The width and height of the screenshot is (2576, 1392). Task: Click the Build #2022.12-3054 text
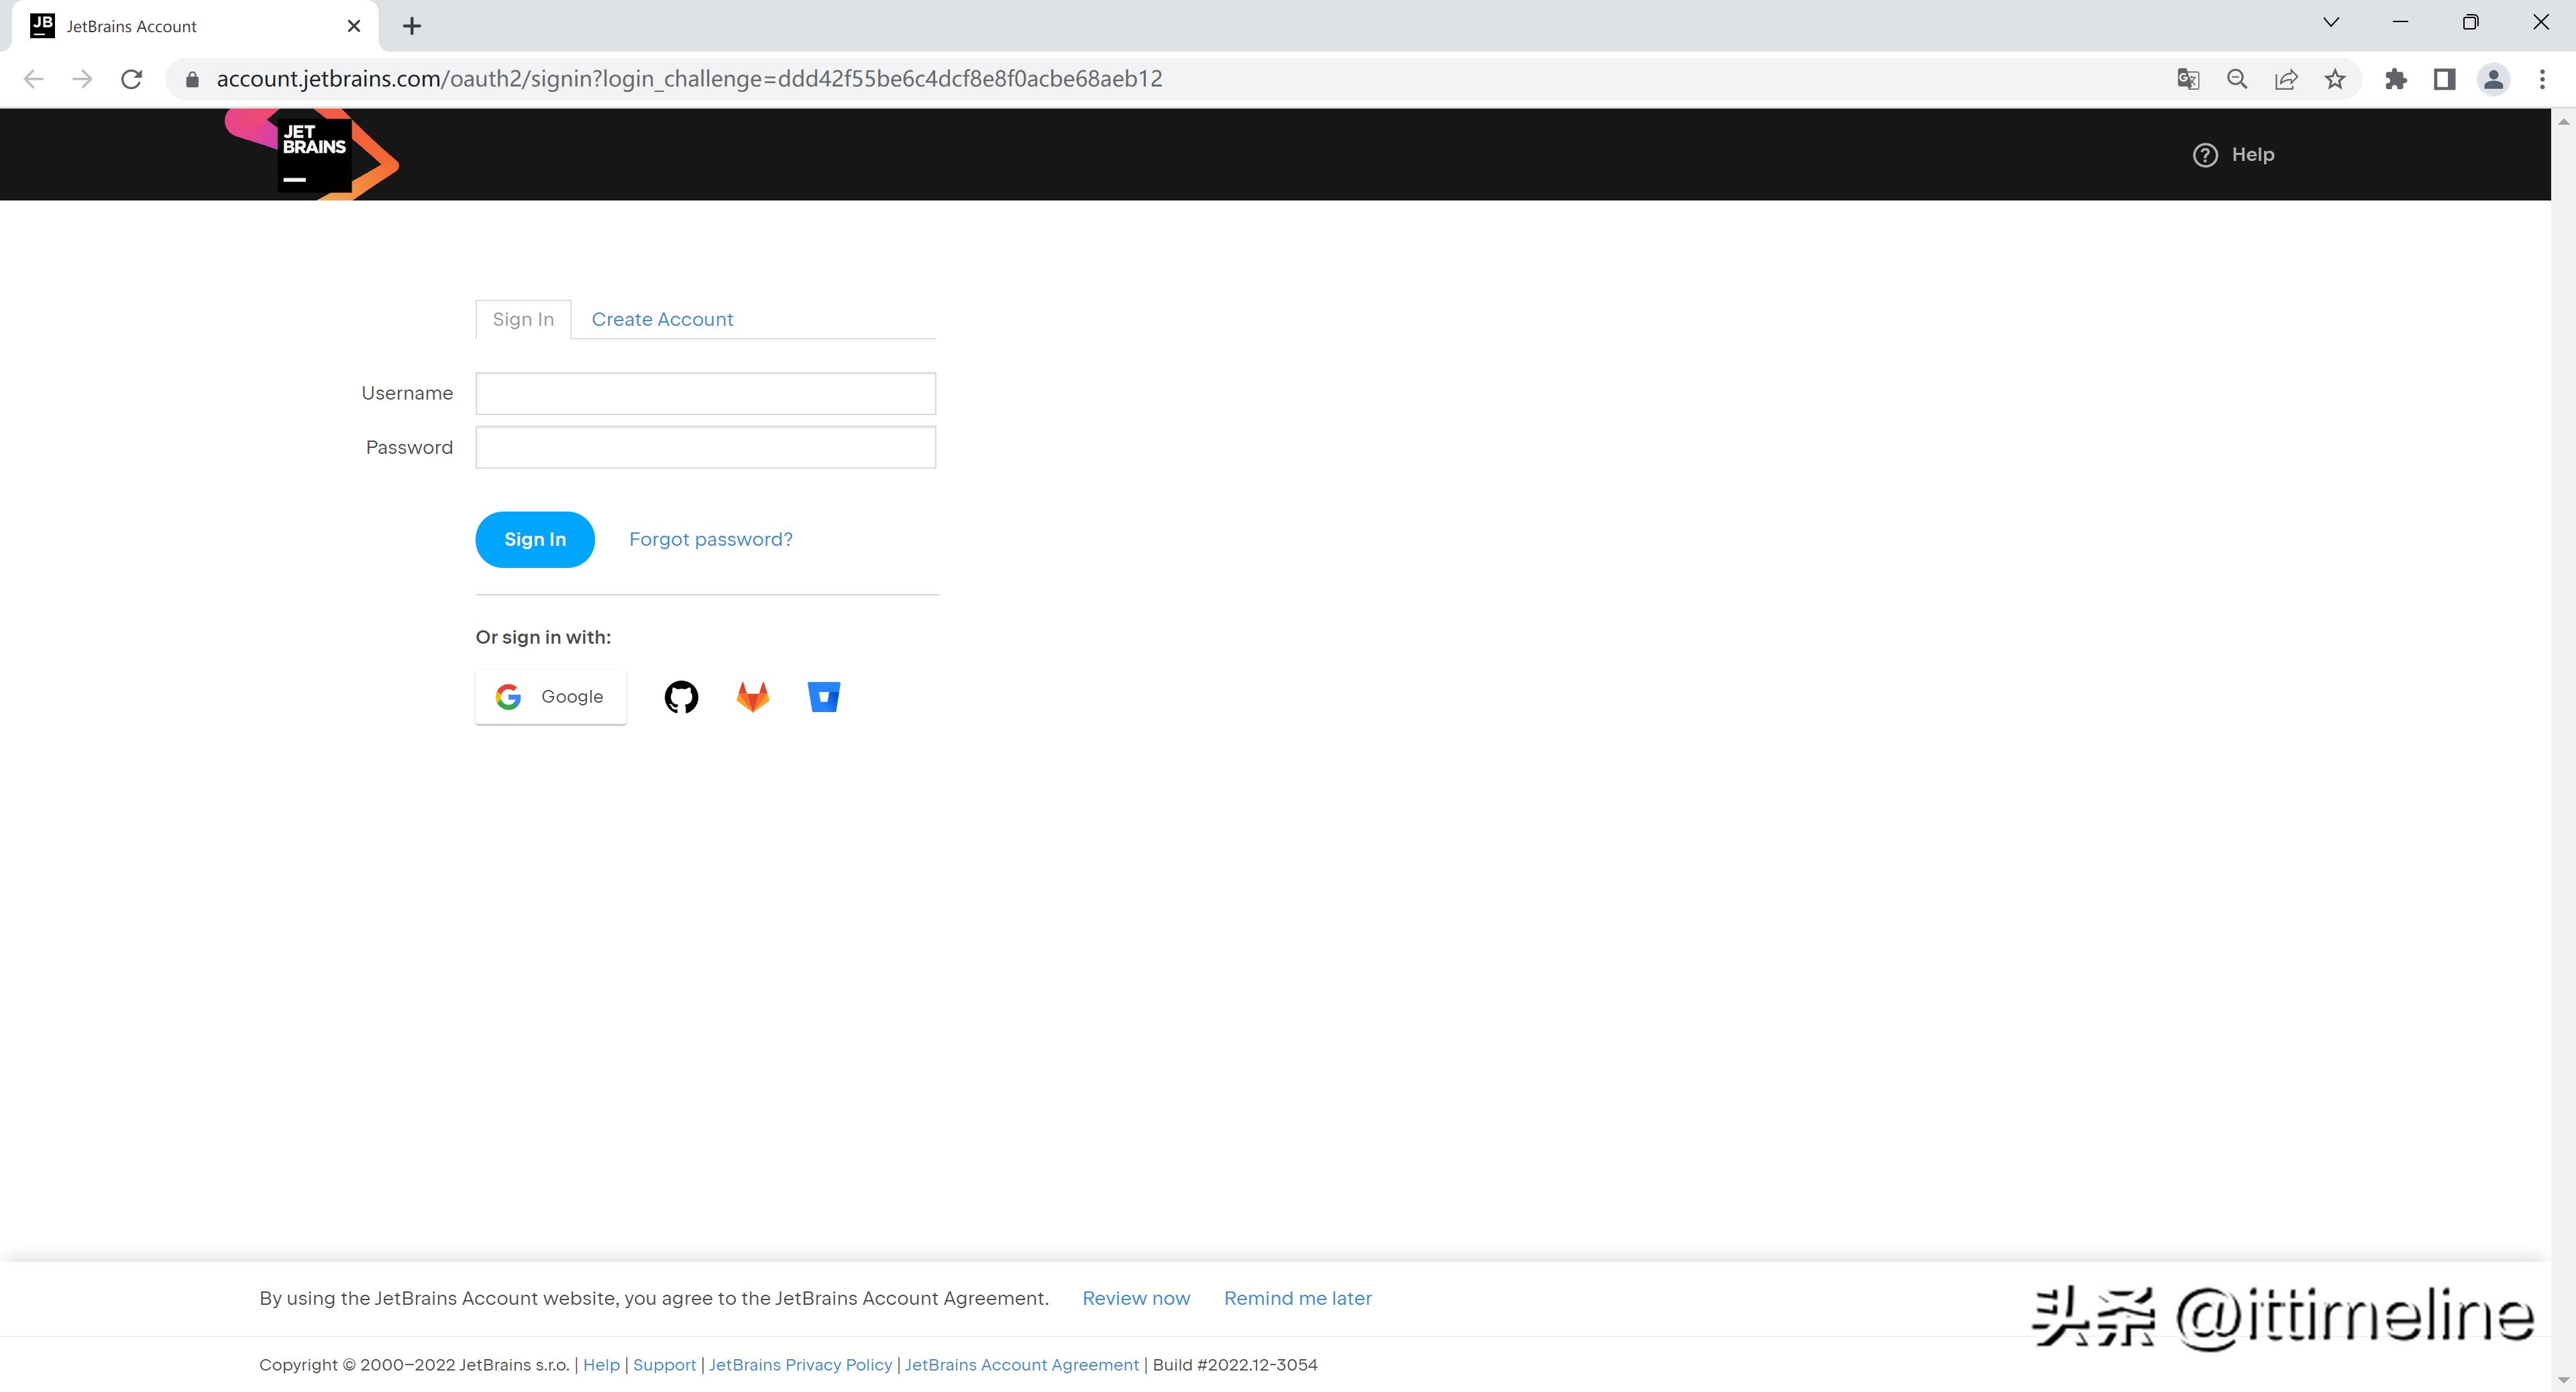(x=1235, y=1365)
